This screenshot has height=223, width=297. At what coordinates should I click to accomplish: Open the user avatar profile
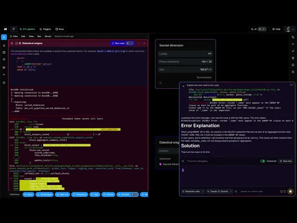coord(288,29)
